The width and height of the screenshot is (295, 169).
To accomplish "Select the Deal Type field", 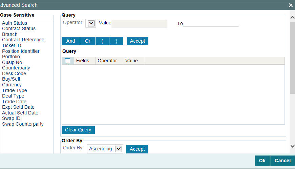I will pyautogui.click(x=13, y=96).
